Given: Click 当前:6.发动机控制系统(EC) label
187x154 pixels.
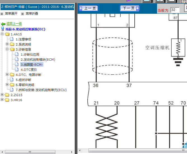Looking at the screenshot, I should pos(25,29).
